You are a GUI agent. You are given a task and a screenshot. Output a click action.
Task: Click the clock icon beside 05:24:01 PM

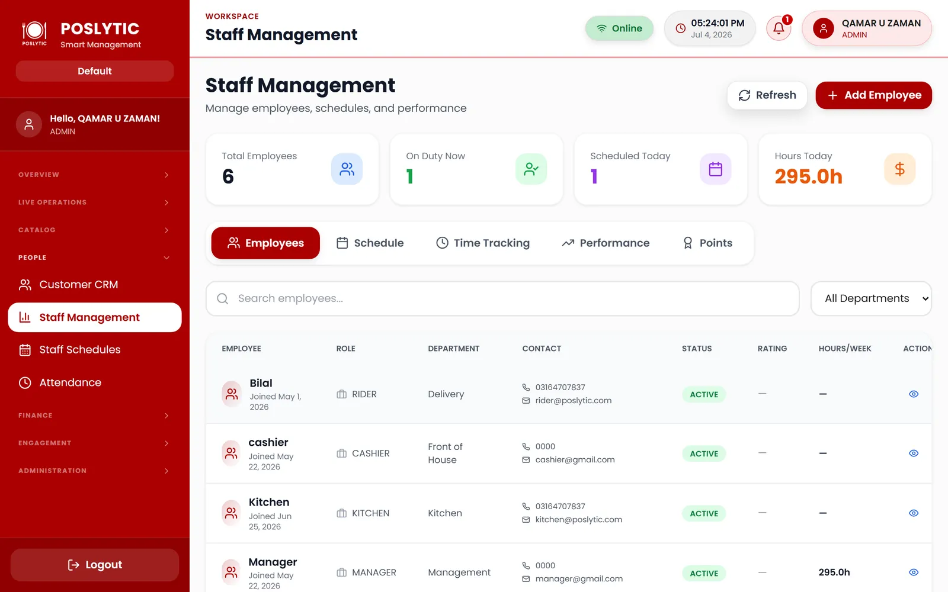click(x=681, y=28)
